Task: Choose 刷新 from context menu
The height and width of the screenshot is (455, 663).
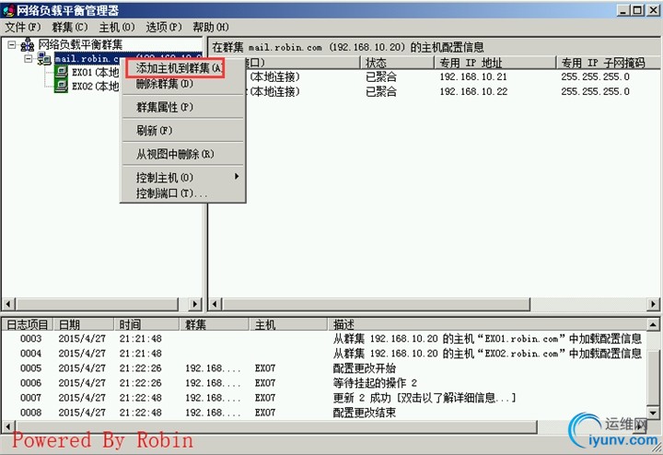Action: click(x=182, y=131)
